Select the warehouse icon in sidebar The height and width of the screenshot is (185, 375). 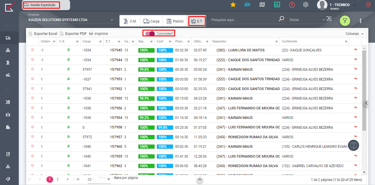8,115
